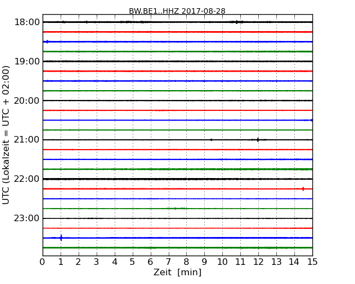The image size is (355, 284).
Task: Click the minute tick label 12
Action: tap(258, 262)
